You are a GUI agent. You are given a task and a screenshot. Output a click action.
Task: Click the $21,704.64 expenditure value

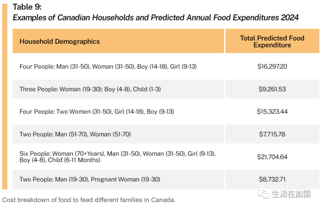[x=272, y=157]
